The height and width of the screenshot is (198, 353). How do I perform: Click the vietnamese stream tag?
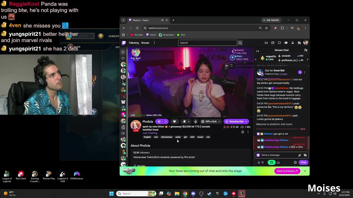[167, 137]
